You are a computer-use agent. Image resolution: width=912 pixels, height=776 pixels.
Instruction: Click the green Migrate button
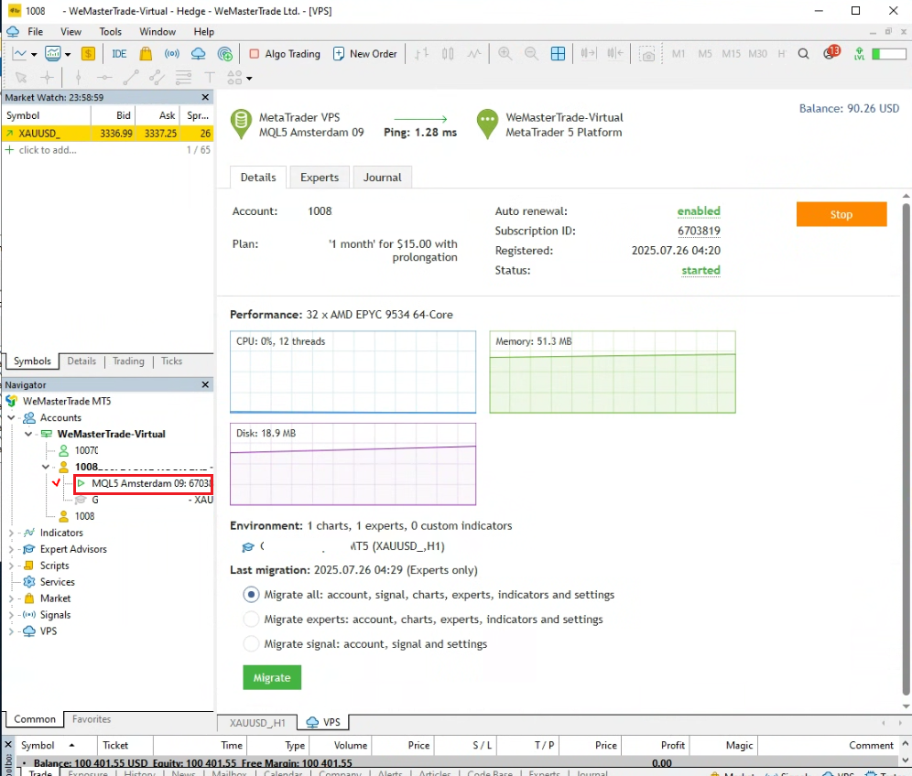pyautogui.click(x=272, y=678)
